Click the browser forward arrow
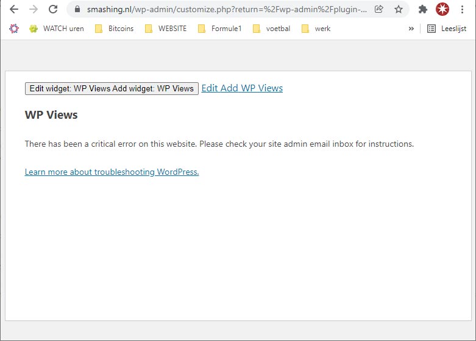 (34, 9)
